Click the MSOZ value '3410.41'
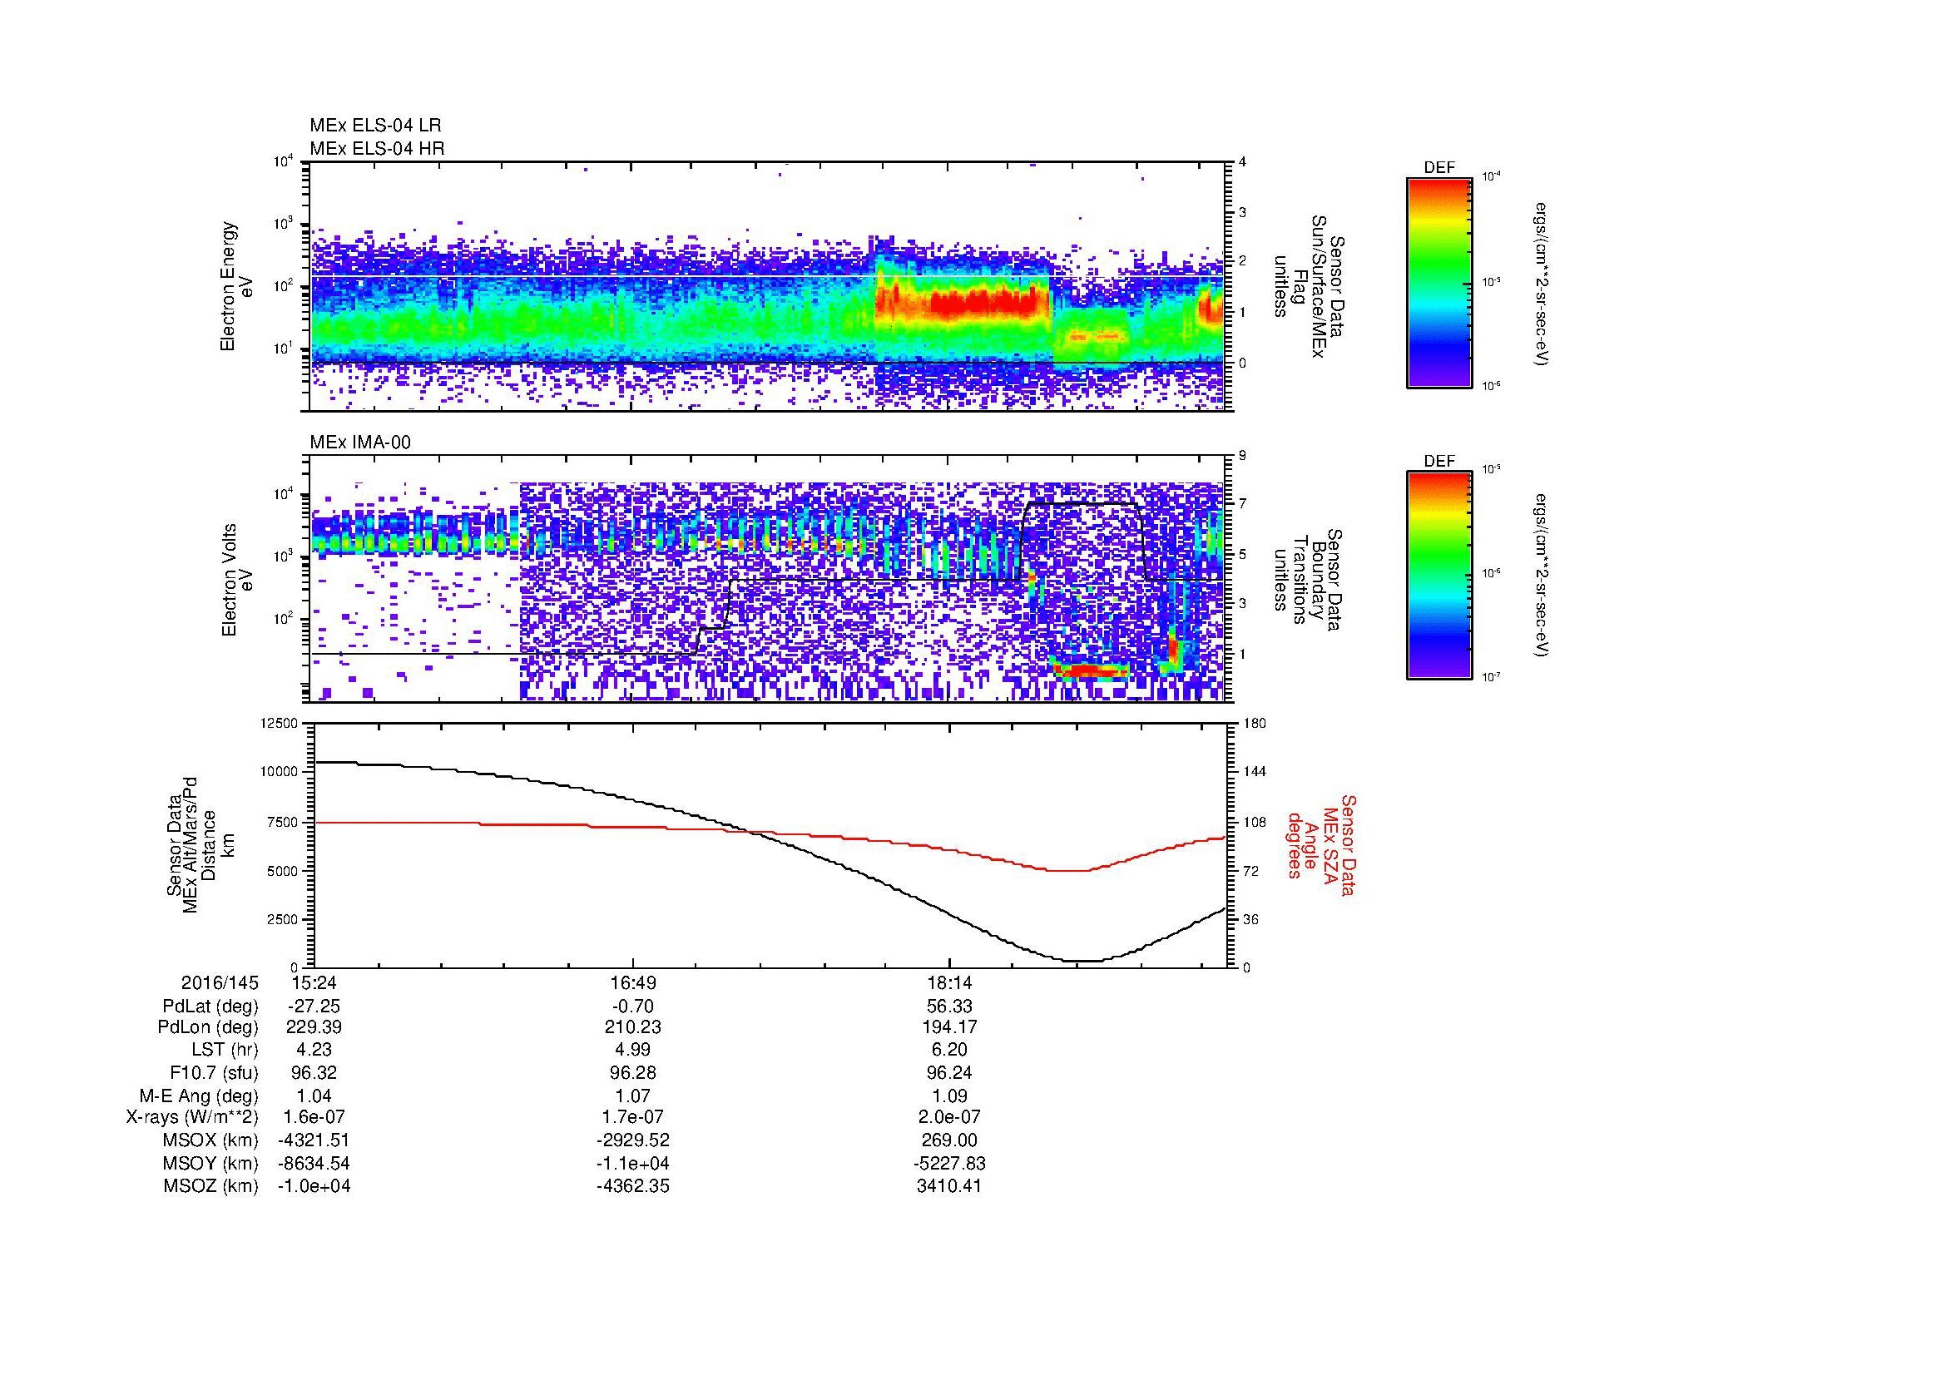 (x=949, y=1186)
